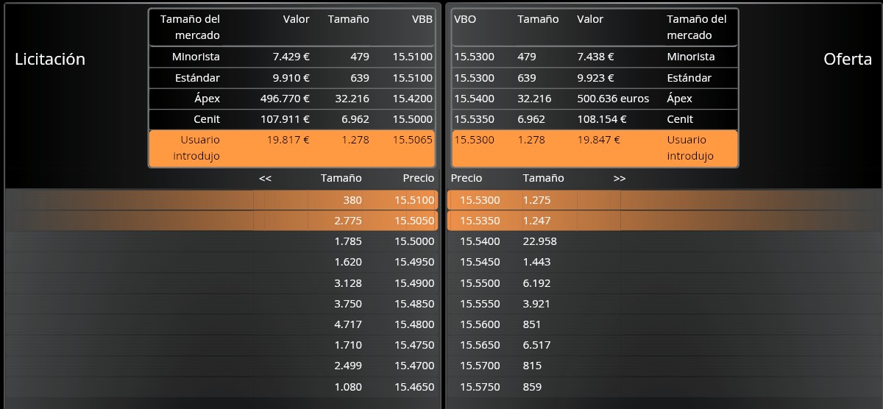Select the Ápex row with 496.770 € value

292,98
